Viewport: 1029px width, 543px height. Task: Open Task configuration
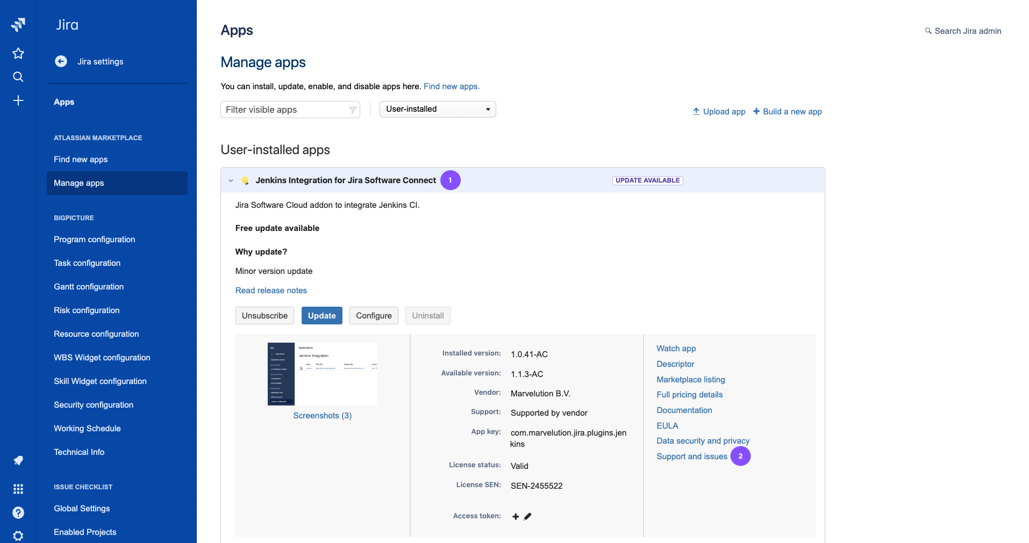pos(87,263)
